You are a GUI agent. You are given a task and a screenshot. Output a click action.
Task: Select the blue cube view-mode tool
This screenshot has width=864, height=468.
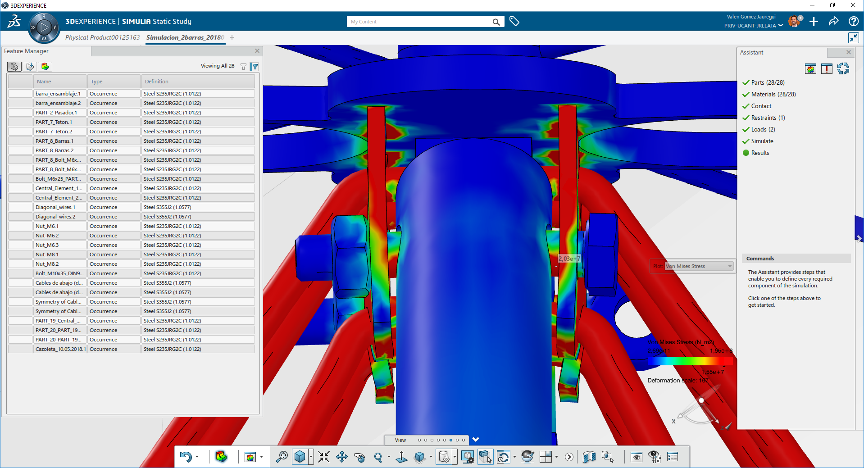300,457
